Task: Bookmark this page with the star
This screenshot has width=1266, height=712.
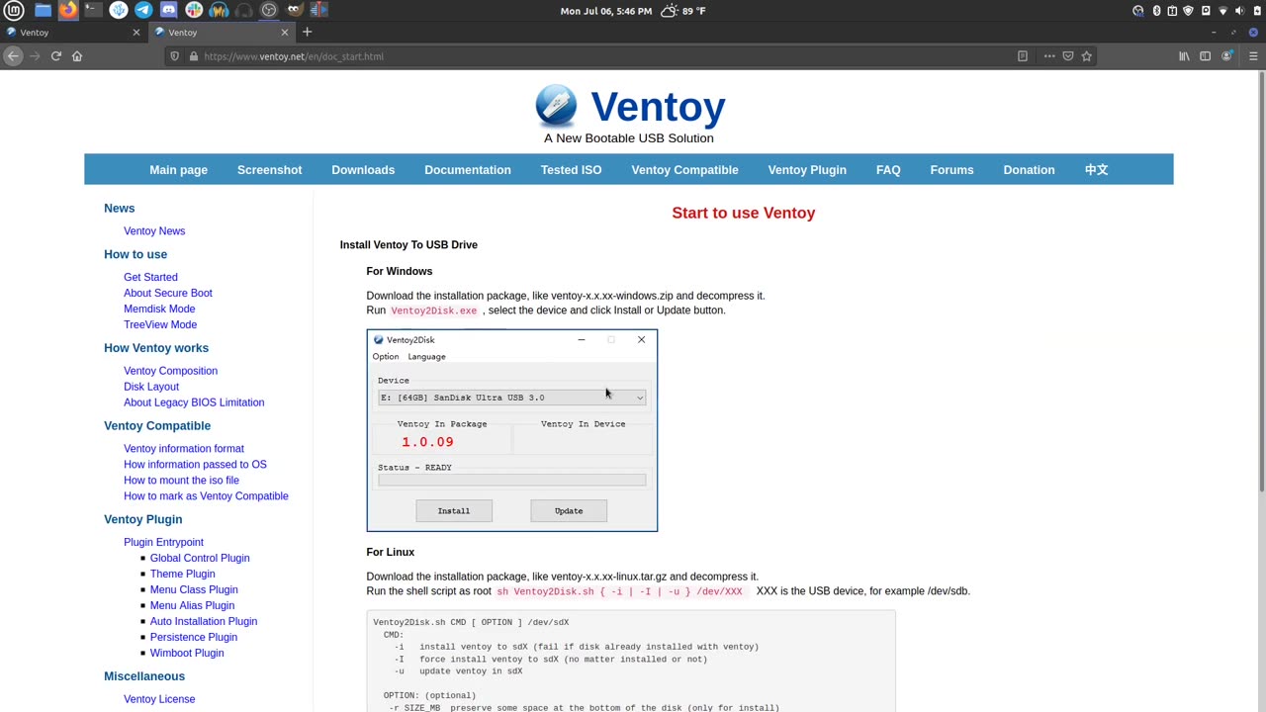Action: click(x=1086, y=56)
